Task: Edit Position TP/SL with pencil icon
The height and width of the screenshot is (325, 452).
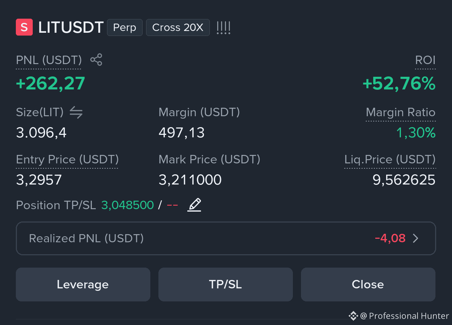Action: click(194, 205)
